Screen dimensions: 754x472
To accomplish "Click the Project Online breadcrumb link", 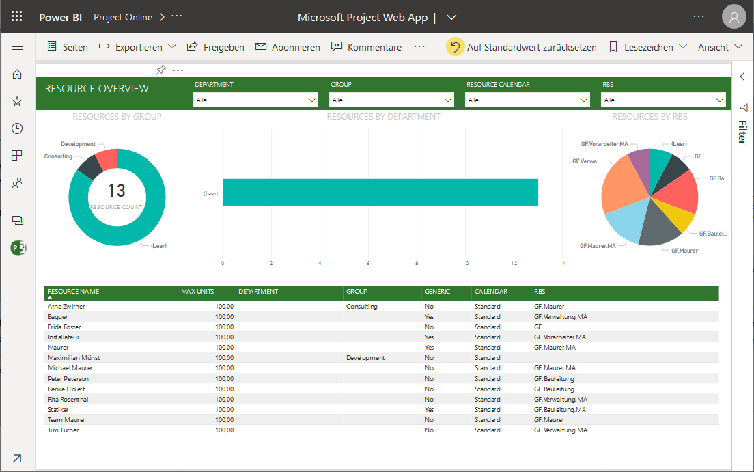I will click(x=123, y=17).
